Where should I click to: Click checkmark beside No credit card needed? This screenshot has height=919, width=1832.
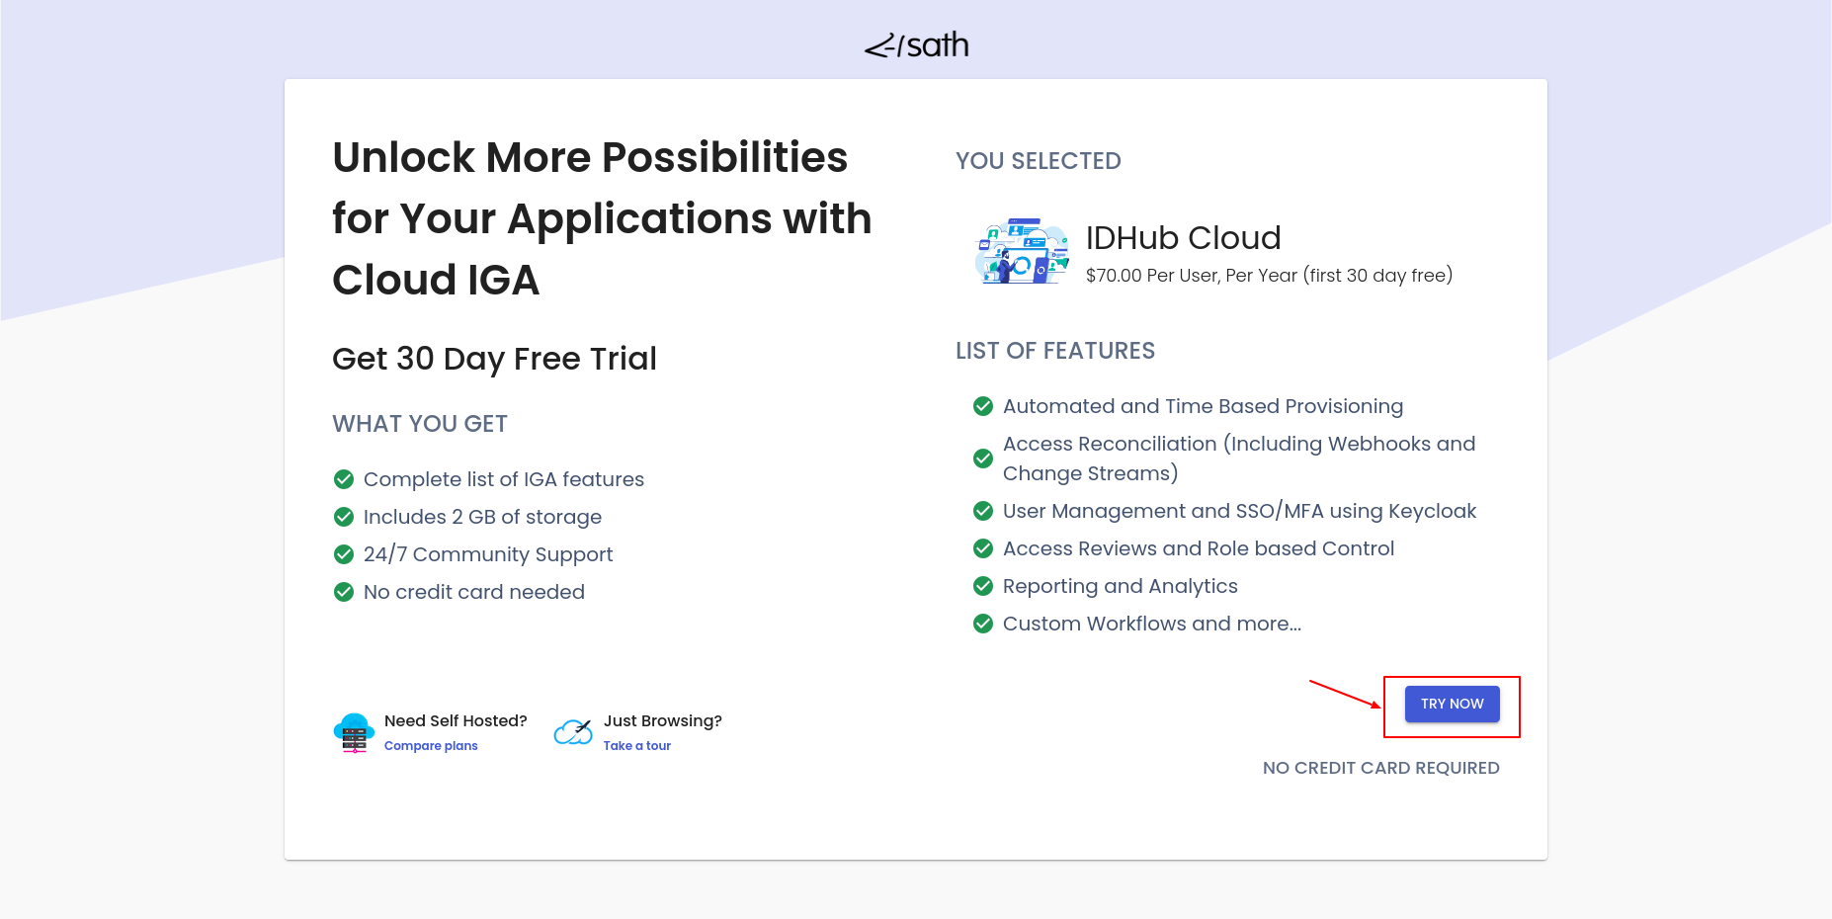(344, 592)
